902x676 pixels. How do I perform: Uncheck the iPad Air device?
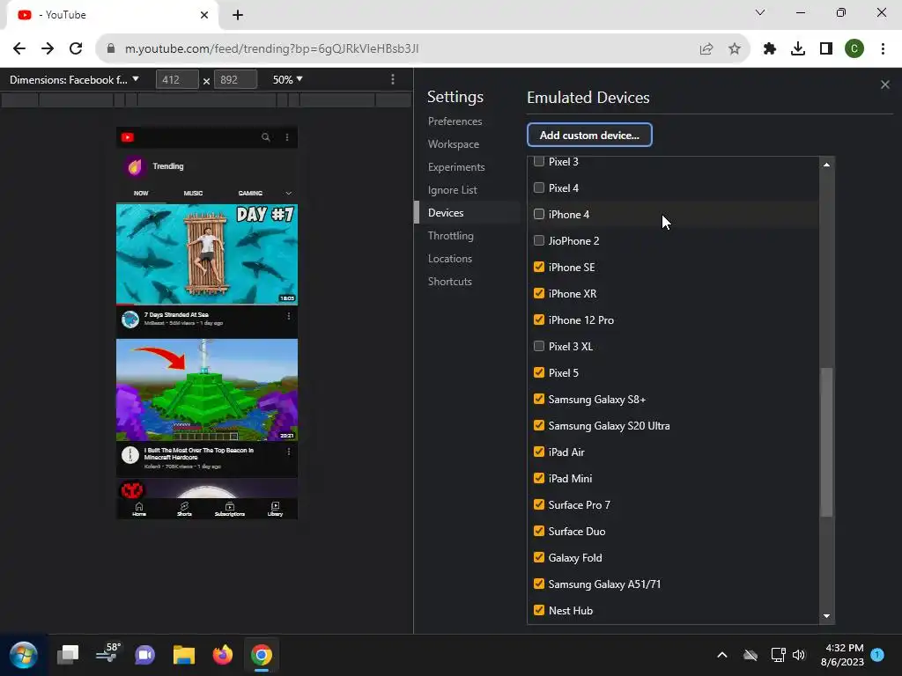(538, 452)
